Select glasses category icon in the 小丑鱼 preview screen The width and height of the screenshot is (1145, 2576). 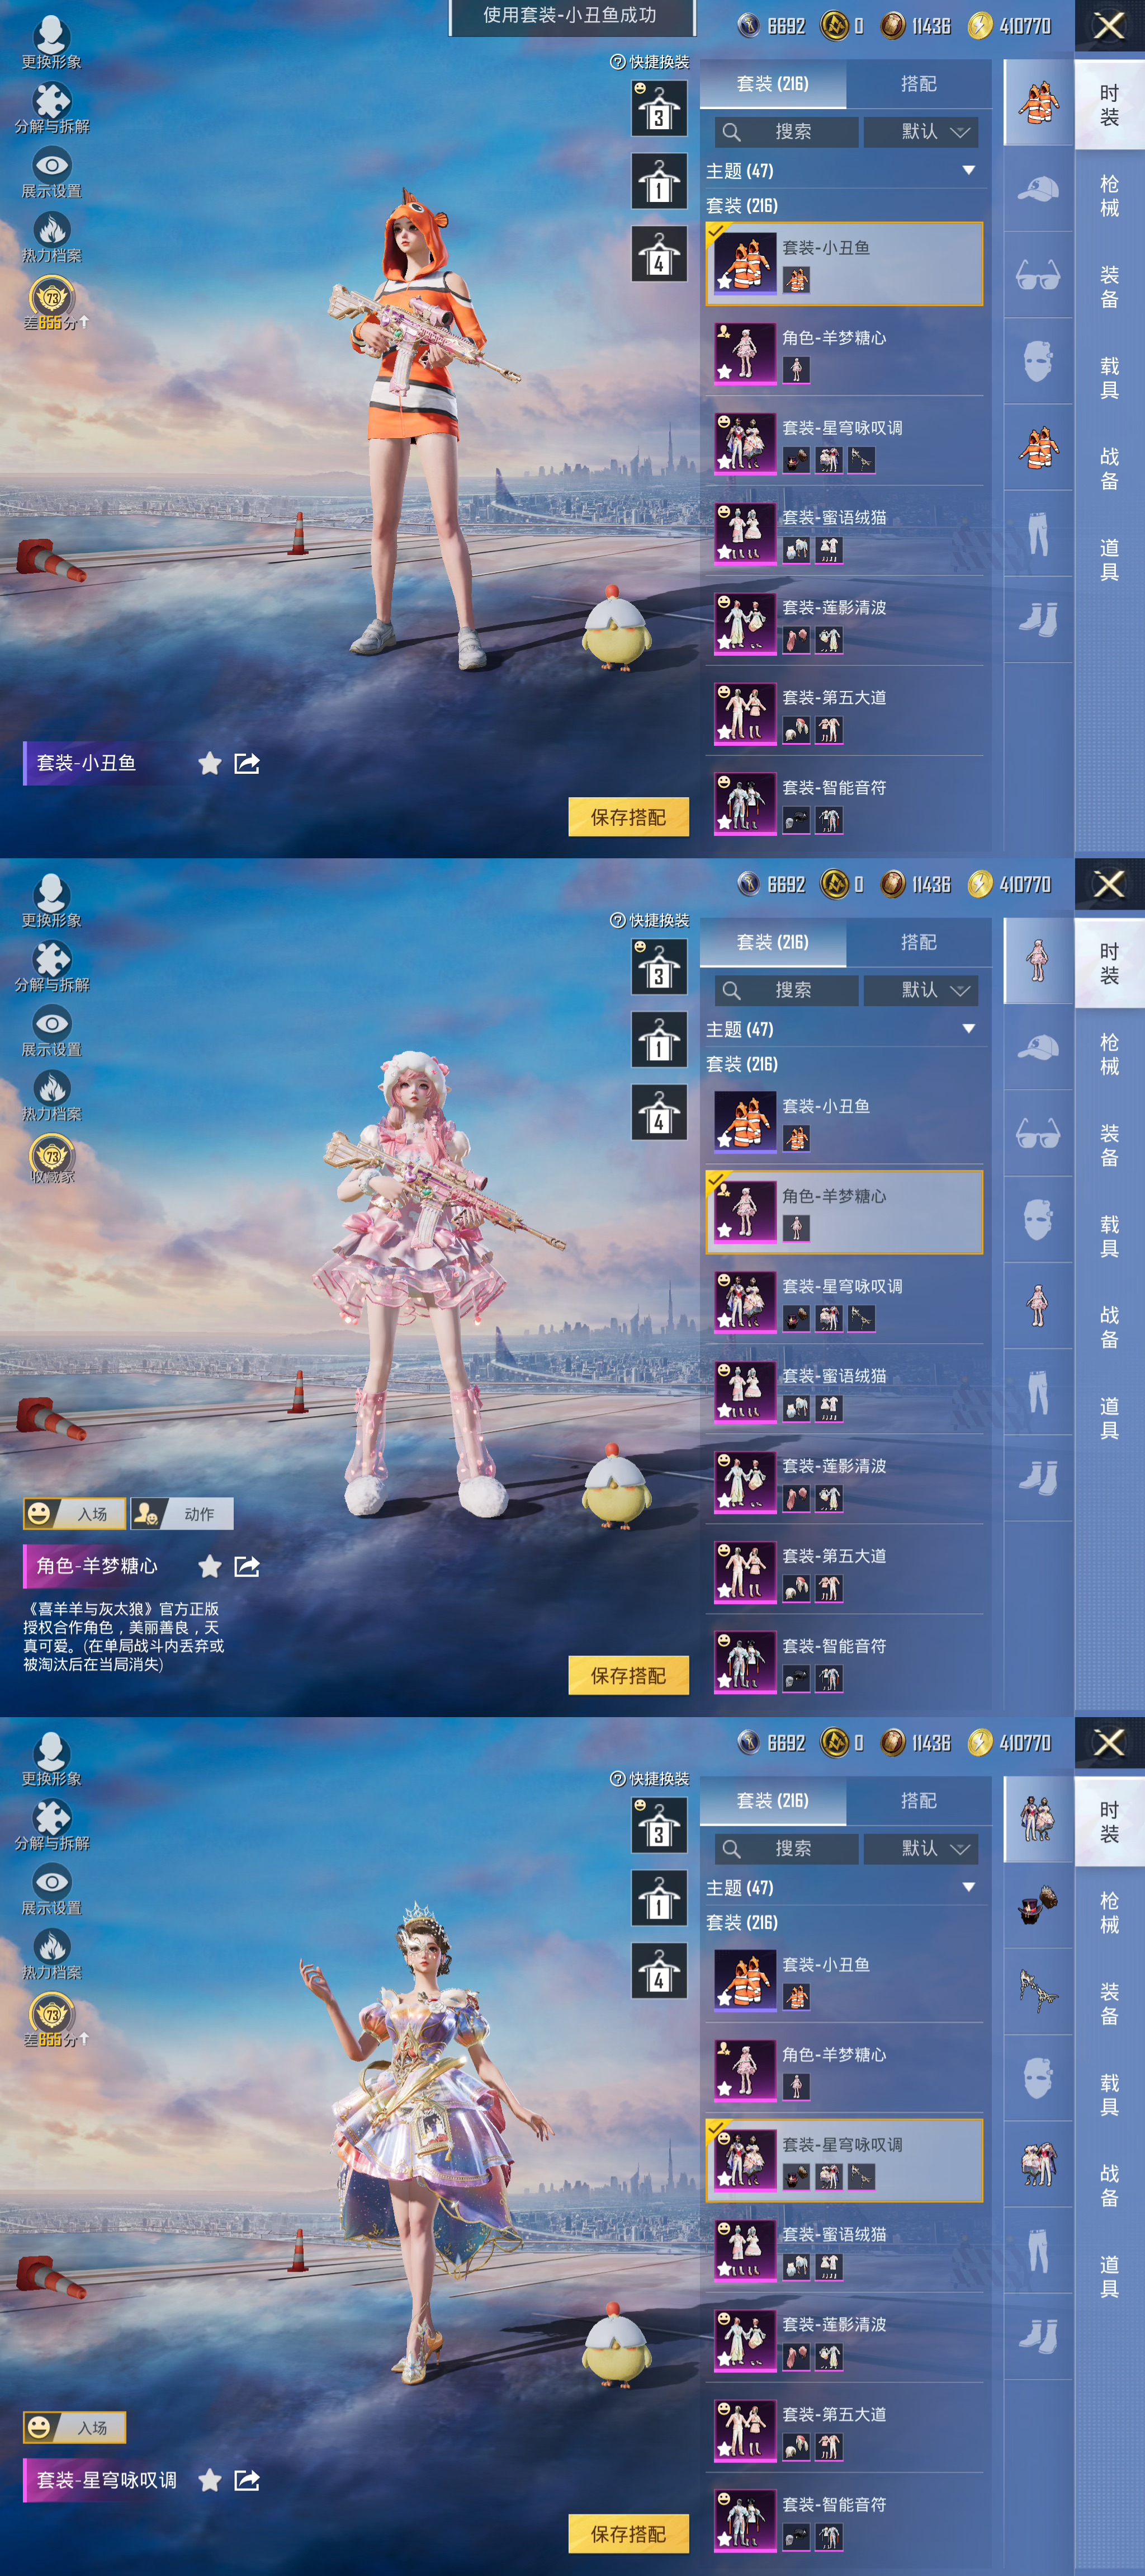click(1038, 275)
